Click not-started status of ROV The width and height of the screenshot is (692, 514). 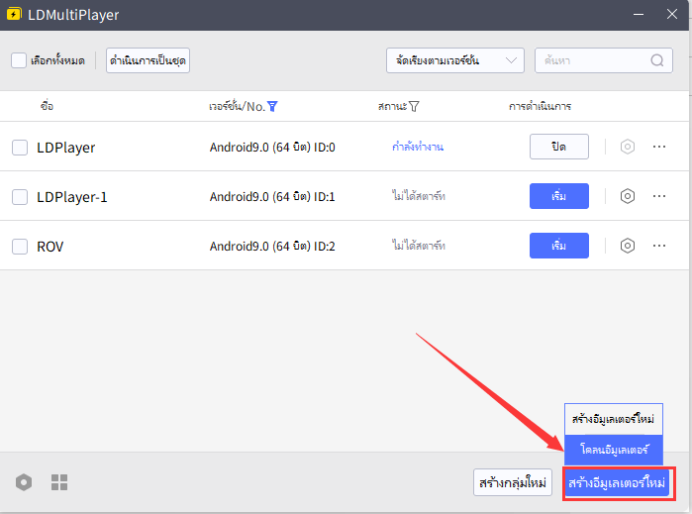click(x=419, y=245)
